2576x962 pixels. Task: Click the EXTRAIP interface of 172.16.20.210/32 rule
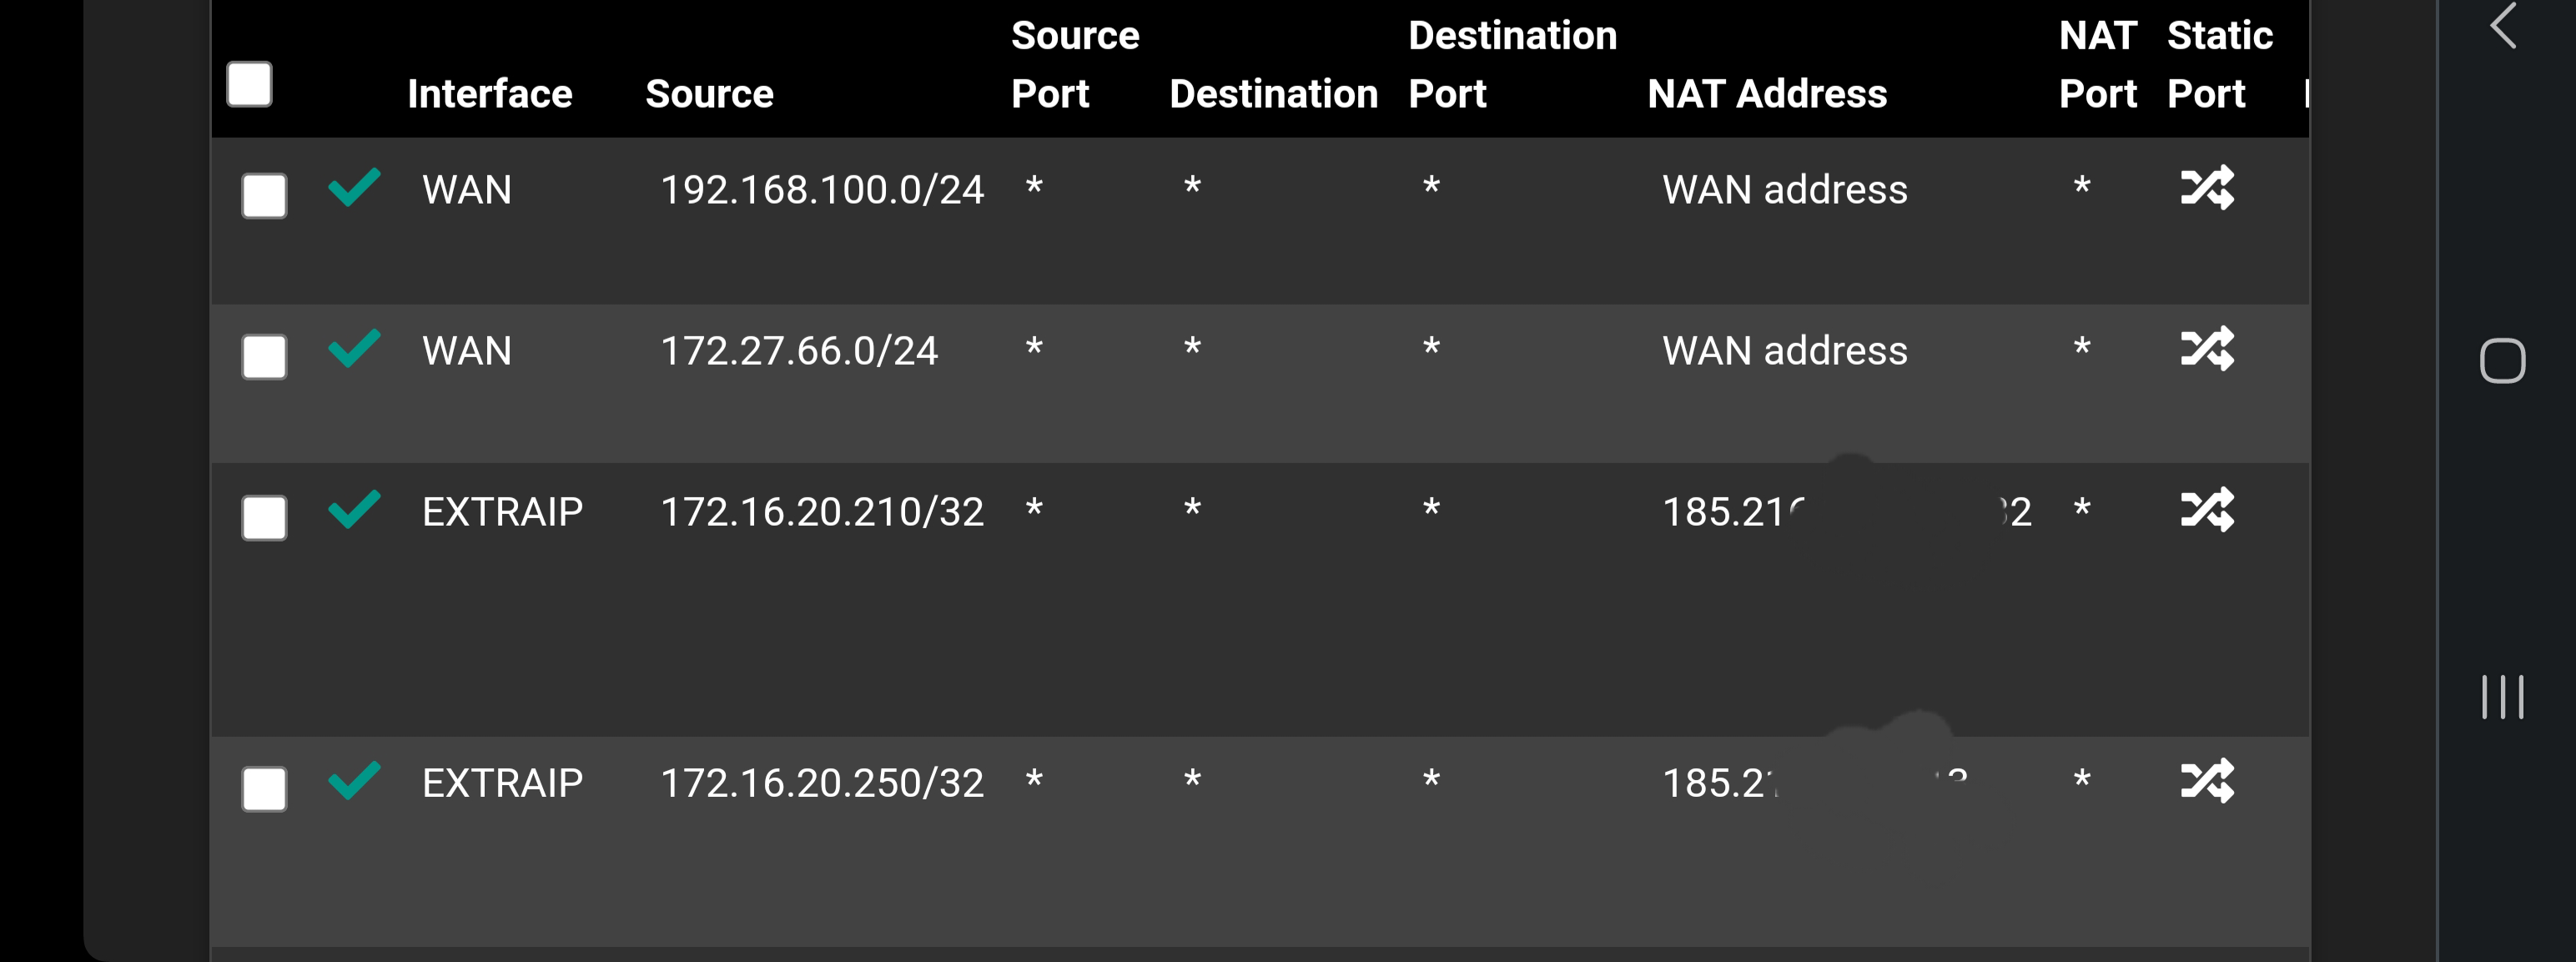(x=502, y=511)
